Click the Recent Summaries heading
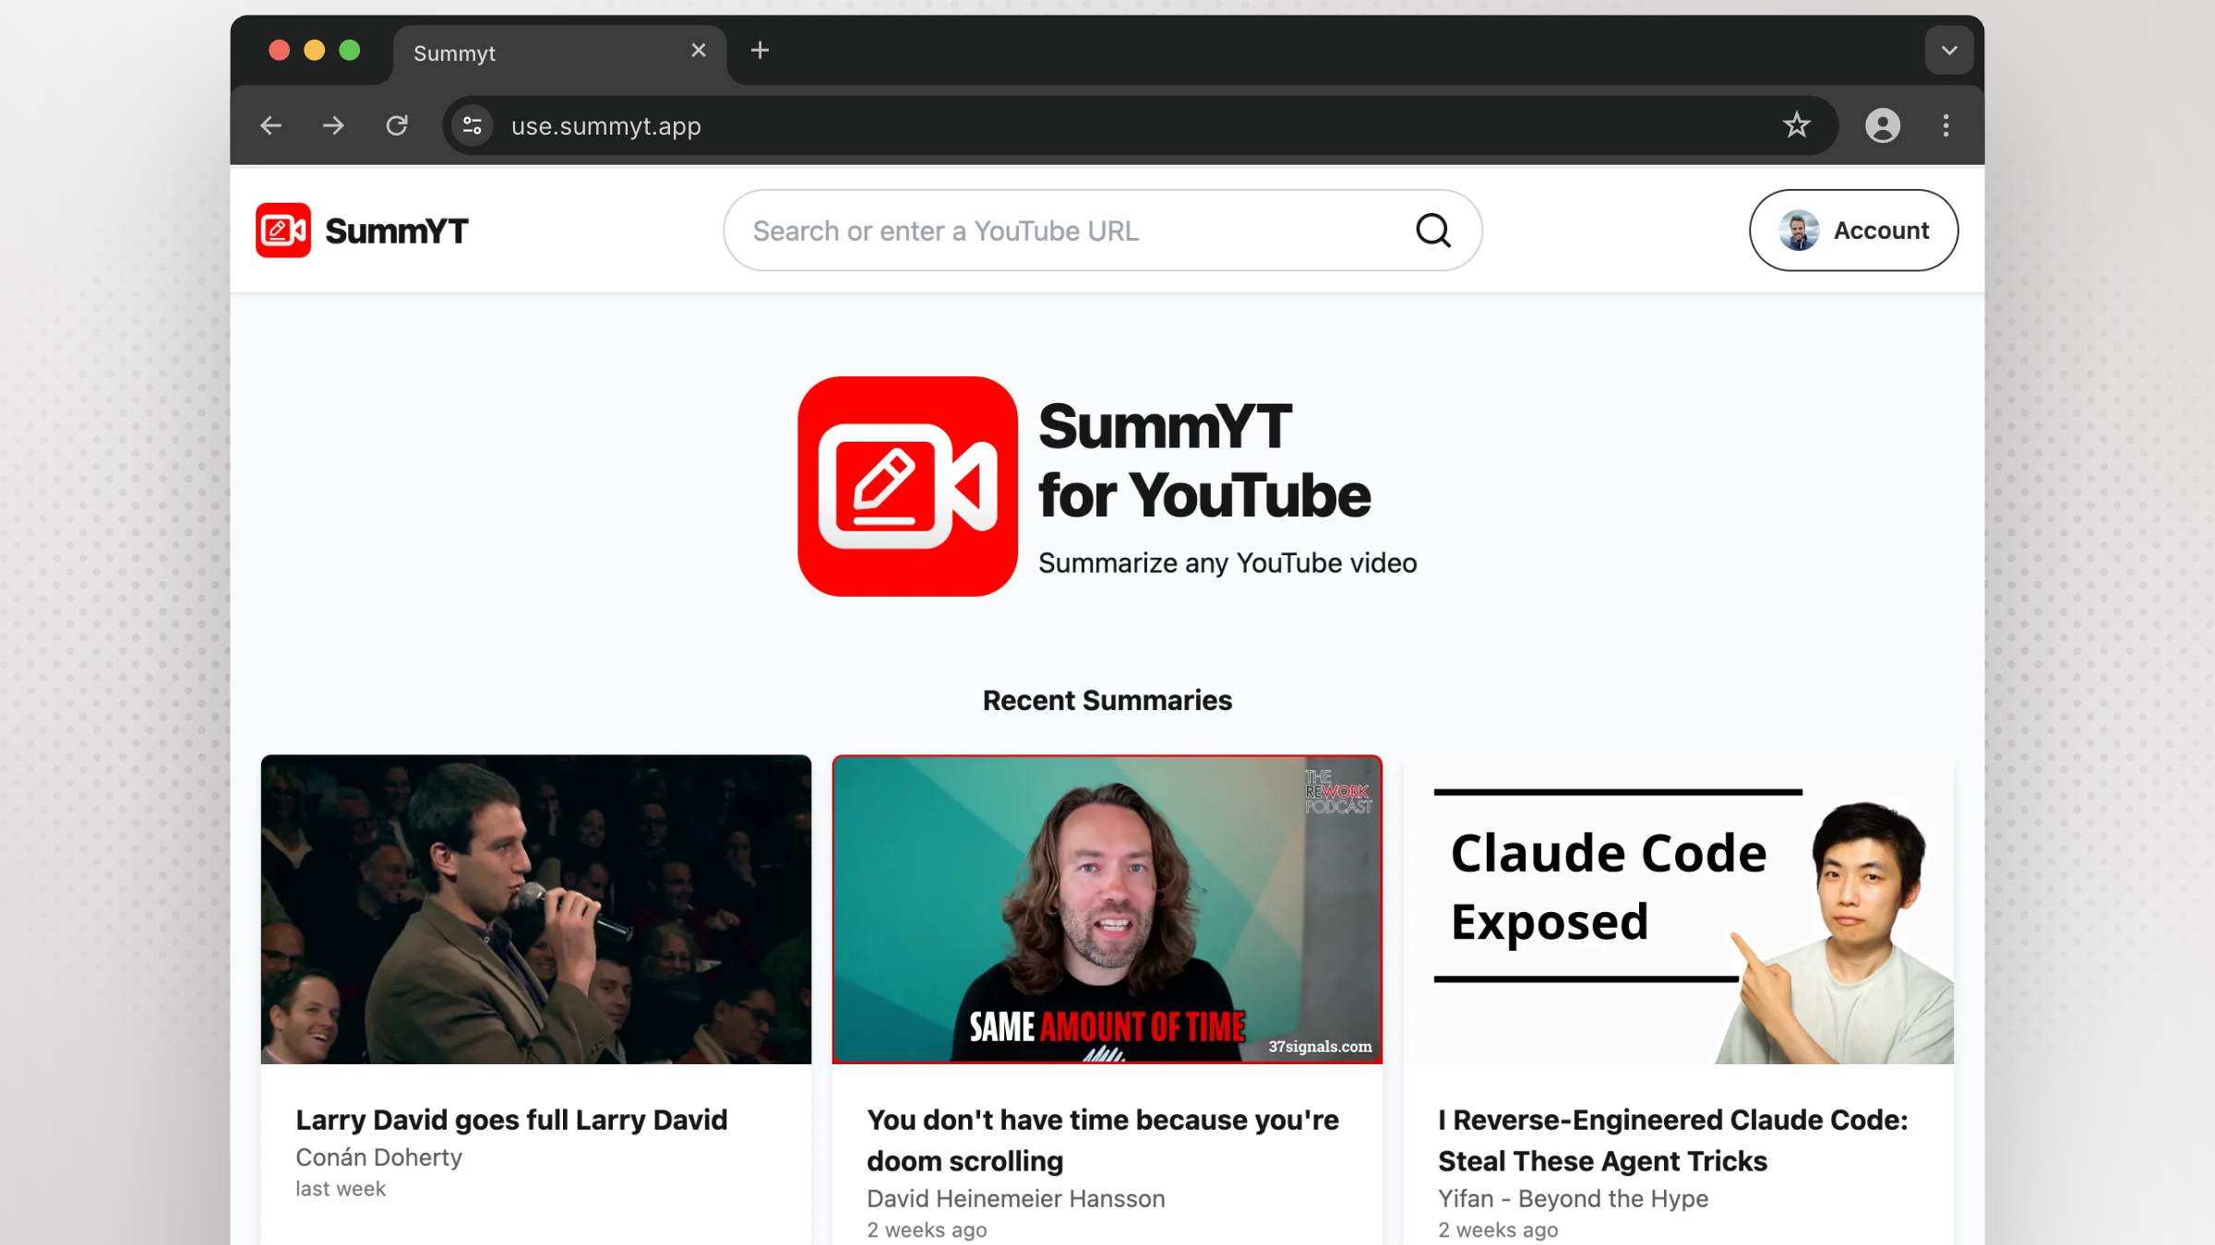Screen dimensions: 2215x1245 (1107, 701)
